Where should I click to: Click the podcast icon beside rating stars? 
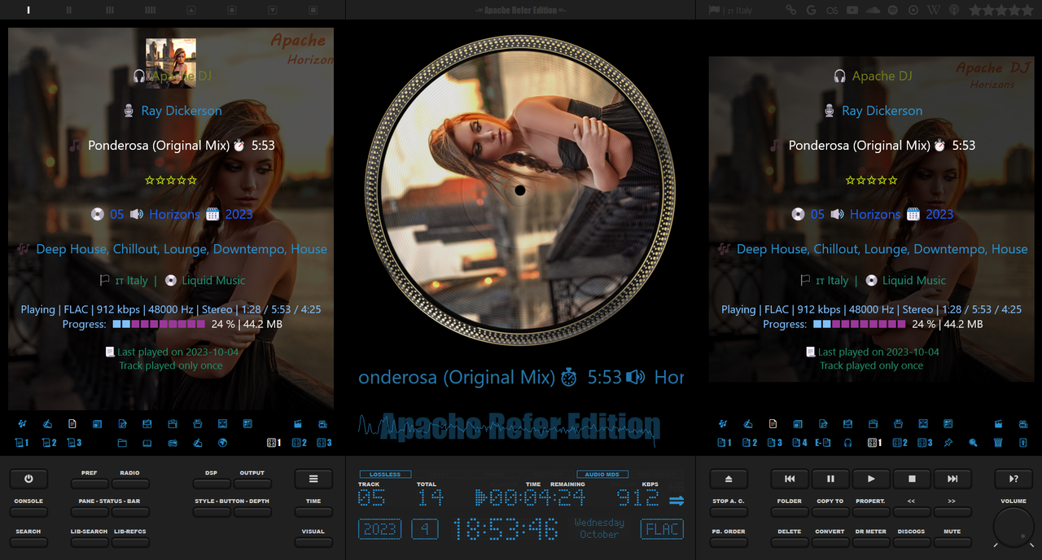click(954, 10)
